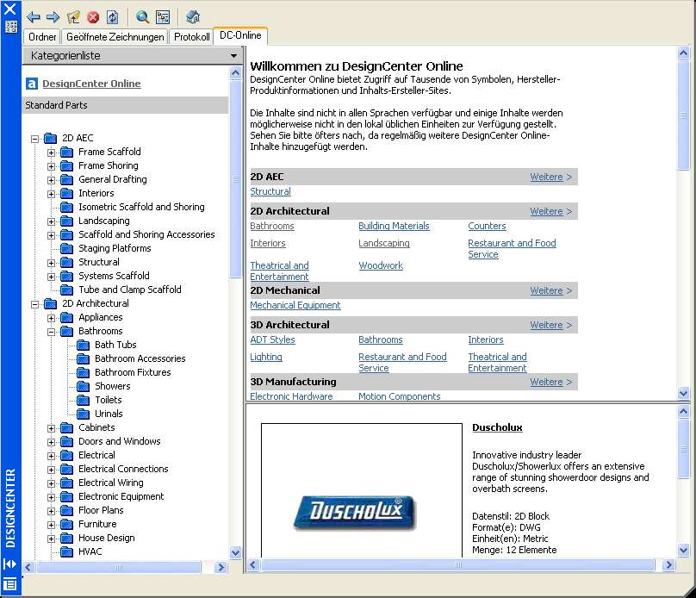Click the 'a' logo beside DesignCenter Online
The height and width of the screenshot is (598, 696).
[32, 84]
